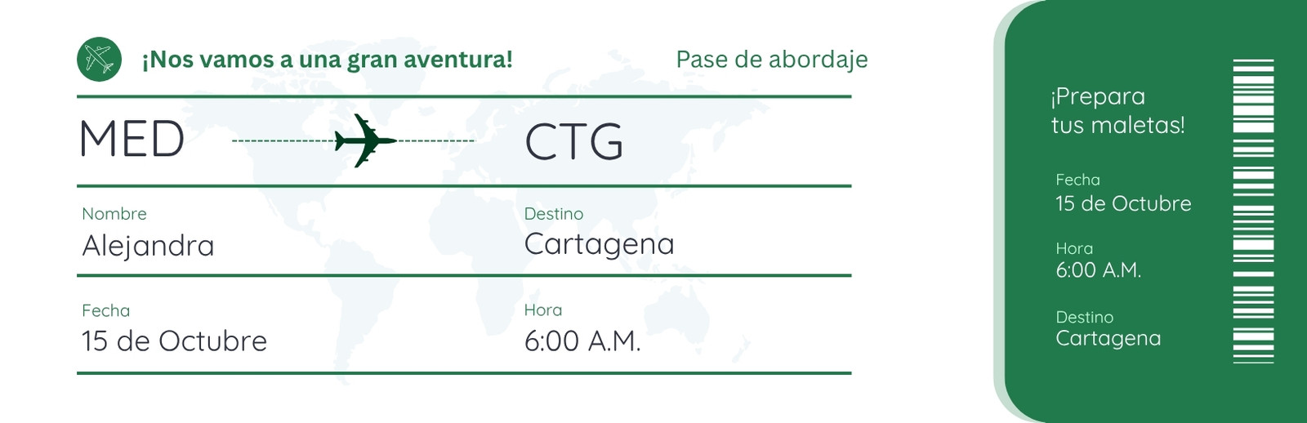Image resolution: width=1307 pixels, height=423 pixels.
Task: Click the ¡Prepara tus maletas! text
Action: coord(1117,110)
